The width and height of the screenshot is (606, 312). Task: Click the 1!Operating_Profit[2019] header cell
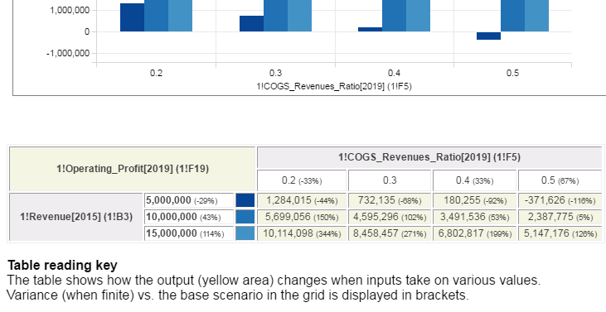(132, 169)
